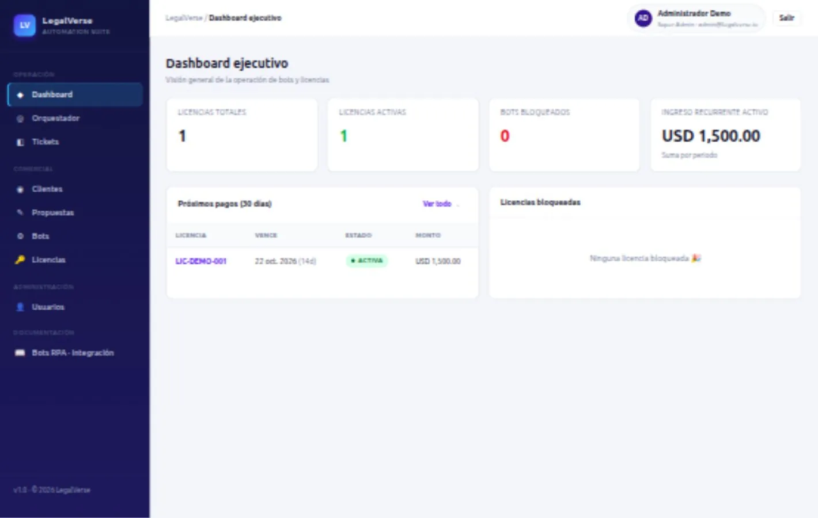Go to Dashboard in the sidebar
This screenshot has width=818, height=518.
[x=75, y=95]
